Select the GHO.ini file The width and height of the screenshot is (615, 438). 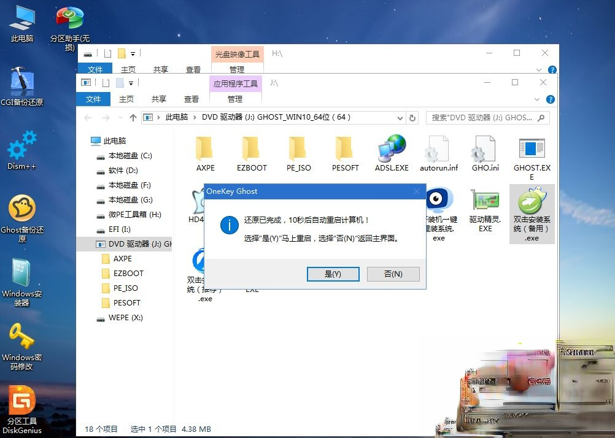(485, 153)
